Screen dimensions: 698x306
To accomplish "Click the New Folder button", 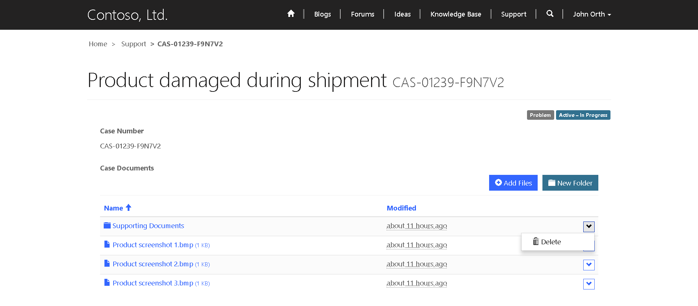I will click(570, 183).
